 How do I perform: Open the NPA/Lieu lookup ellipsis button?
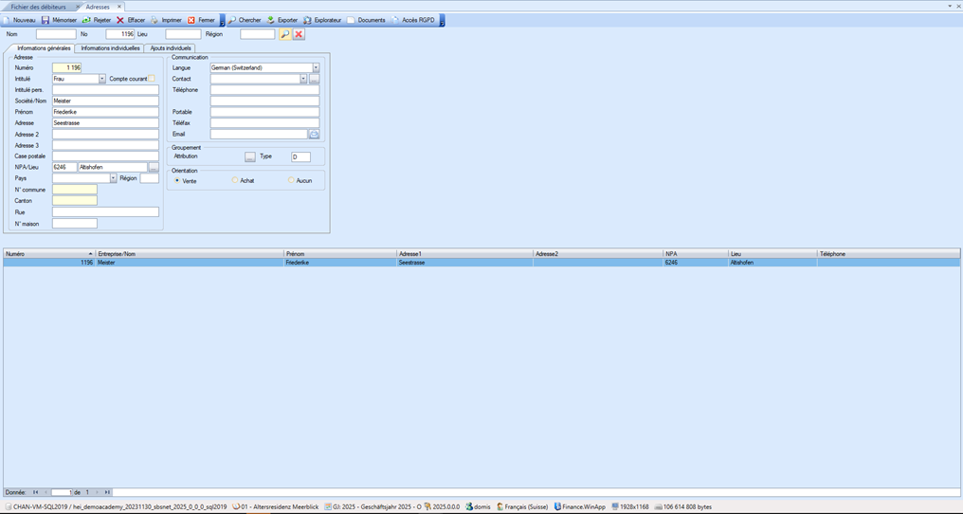click(154, 167)
